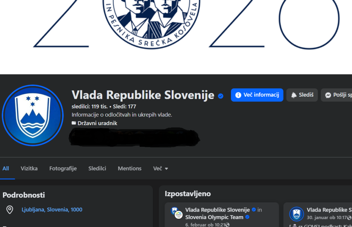352x227 pixels.
Task: Click the location pin icon in Podrobnosti
Action: pos(10,210)
